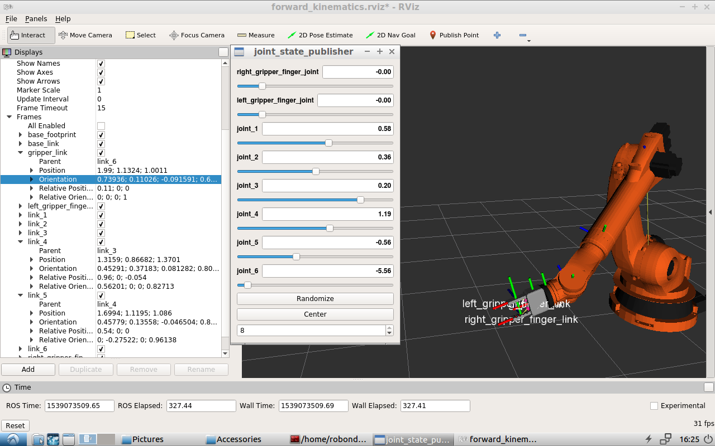Click the blue plus add-tool icon
The image size is (715, 446).
tap(497, 35)
